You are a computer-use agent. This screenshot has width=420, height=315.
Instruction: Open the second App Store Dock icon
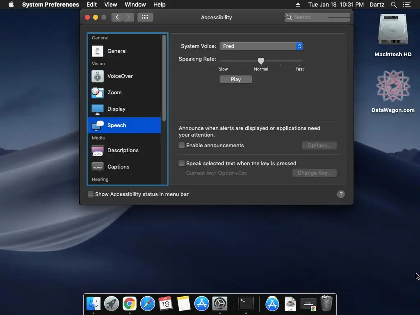[272, 304]
